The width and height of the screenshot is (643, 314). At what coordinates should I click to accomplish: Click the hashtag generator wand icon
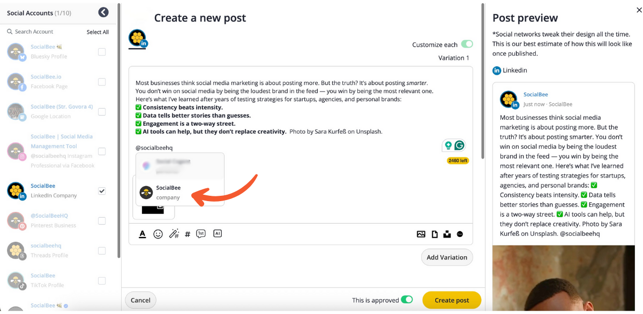(x=174, y=234)
